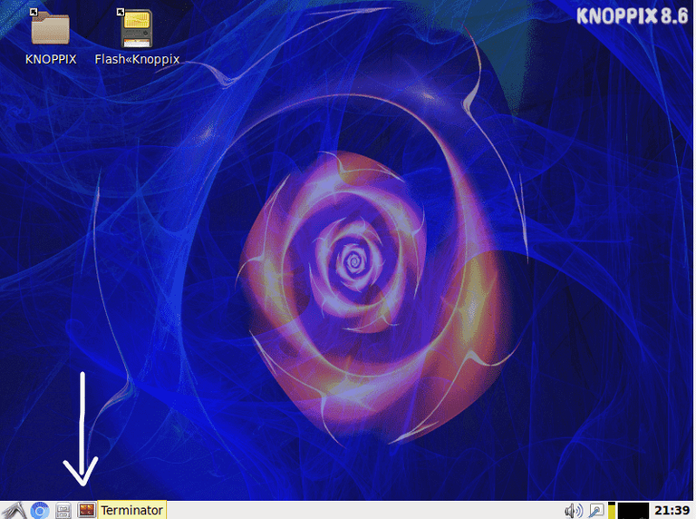Launch the Terminator terminal icon
The width and height of the screenshot is (696, 519).
click(x=87, y=510)
